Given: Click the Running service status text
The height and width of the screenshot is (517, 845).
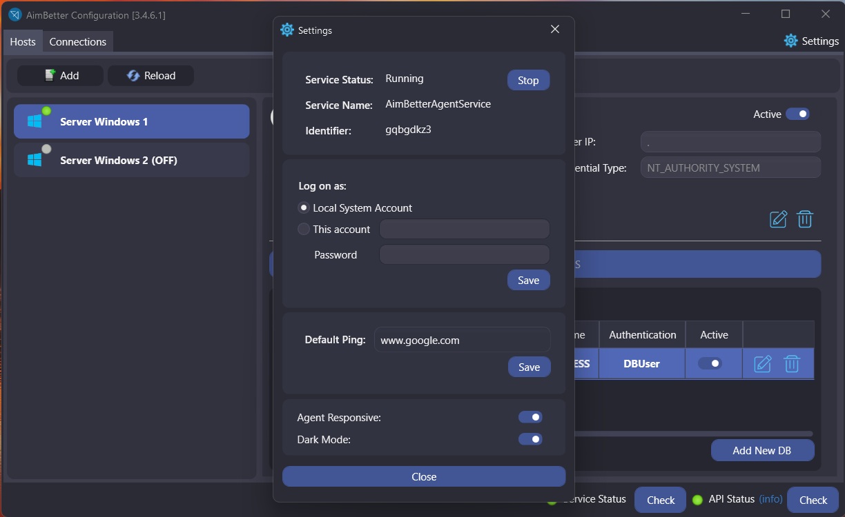Looking at the screenshot, I should (x=405, y=79).
